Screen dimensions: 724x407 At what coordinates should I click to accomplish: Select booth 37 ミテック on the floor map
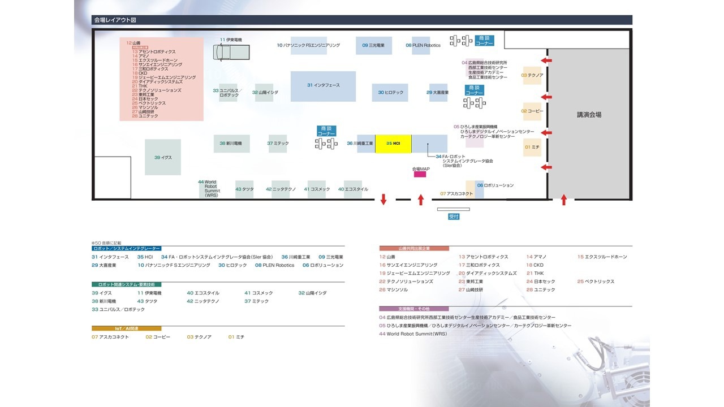click(x=278, y=144)
